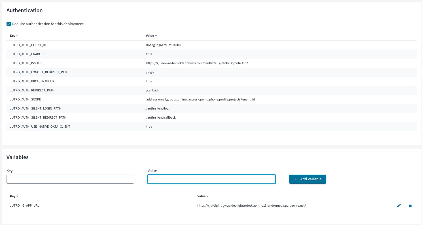The width and height of the screenshot is (422, 225).
Task: Select the /auth/silent/callback value cell
Action: tap(161, 117)
